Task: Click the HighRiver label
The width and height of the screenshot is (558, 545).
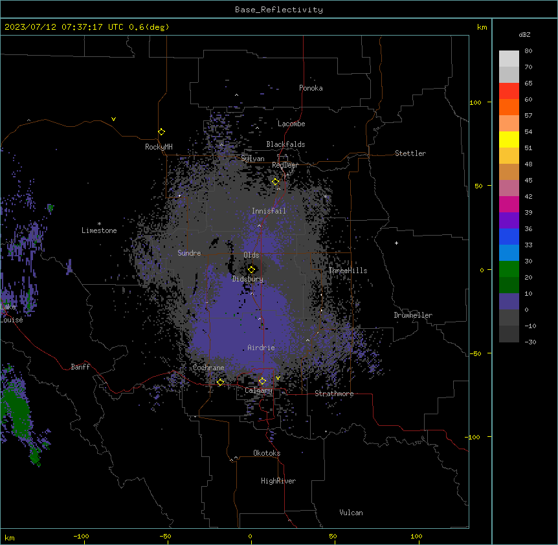Action: [x=278, y=481]
